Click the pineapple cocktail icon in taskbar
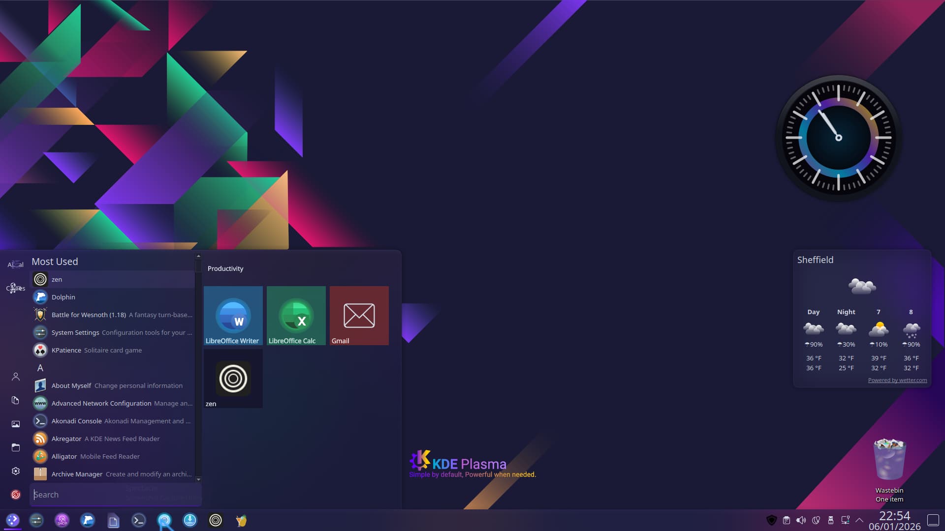 (241, 520)
